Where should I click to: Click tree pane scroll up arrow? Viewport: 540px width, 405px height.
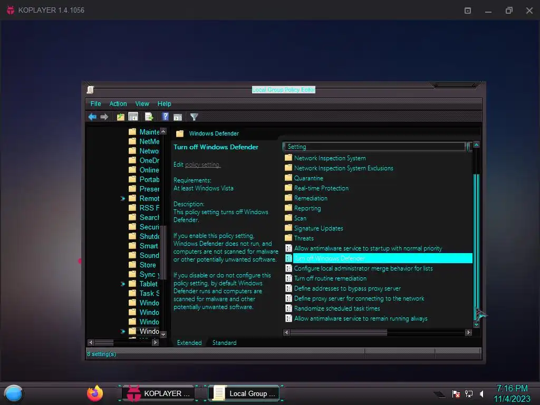click(163, 131)
